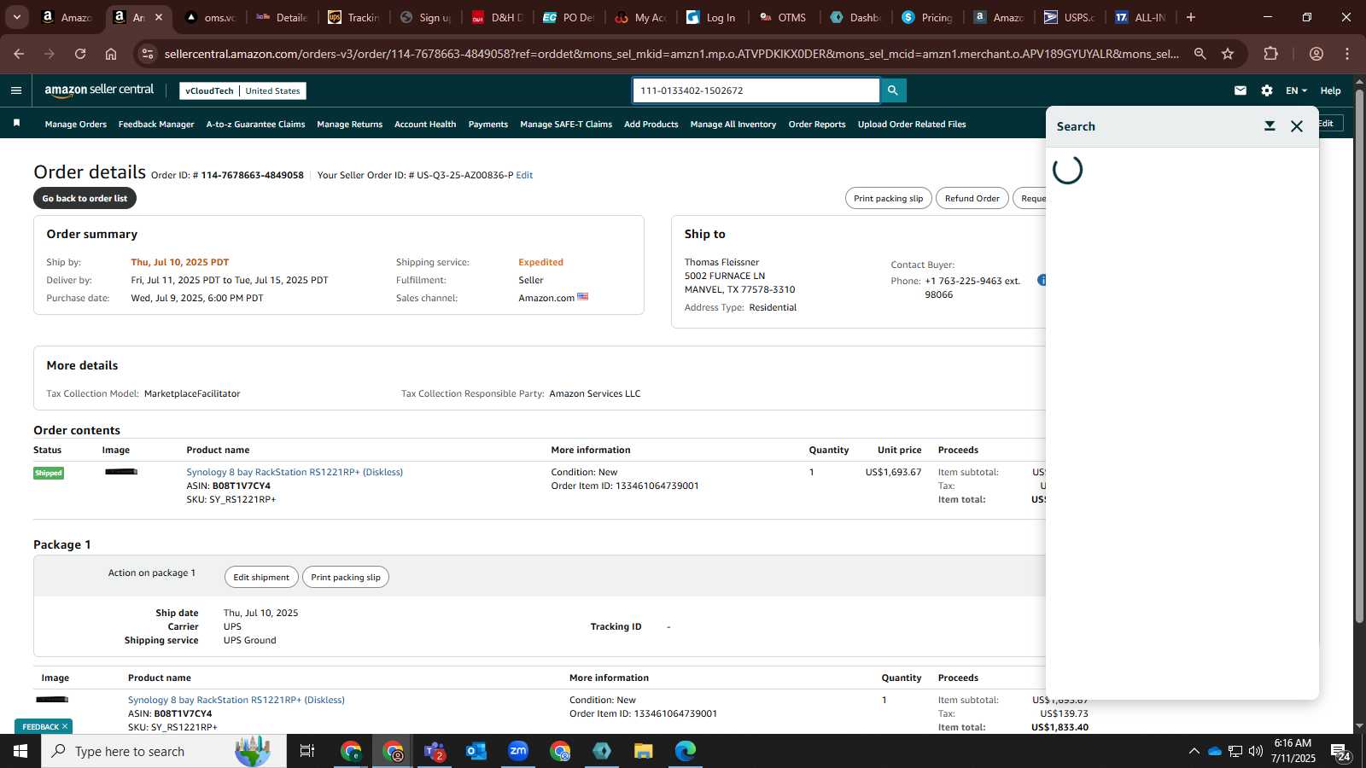Click the product thumbnail in Order contents
This screenshot has width=1366, height=768.
121,472
